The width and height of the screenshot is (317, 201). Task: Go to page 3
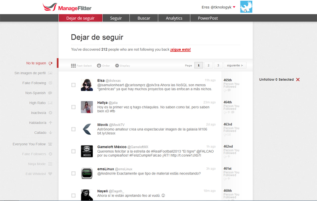point(218,65)
